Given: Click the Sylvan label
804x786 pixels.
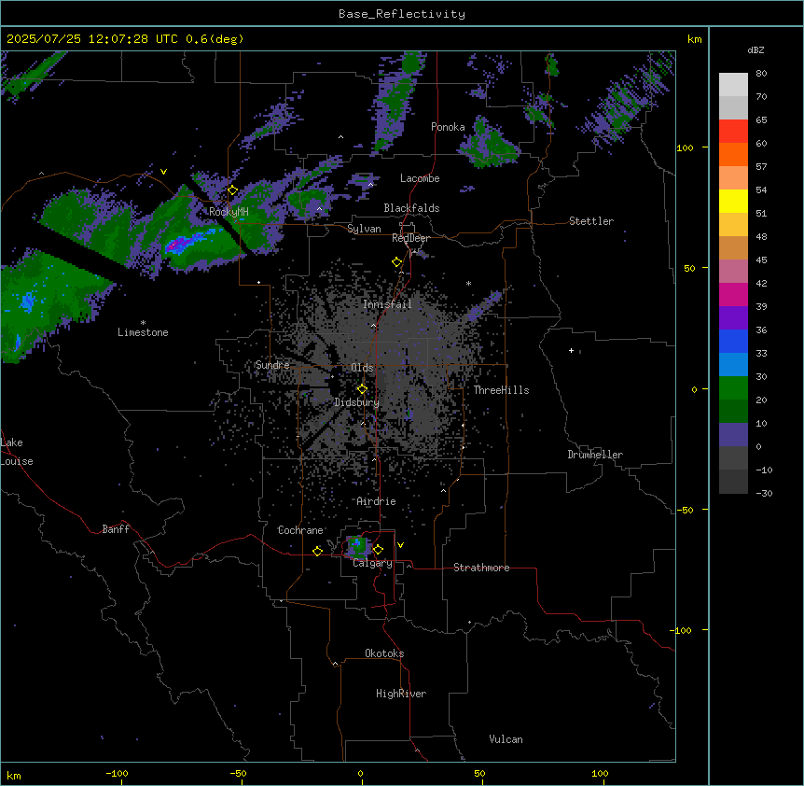Looking at the screenshot, I should (x=364, y=229).
